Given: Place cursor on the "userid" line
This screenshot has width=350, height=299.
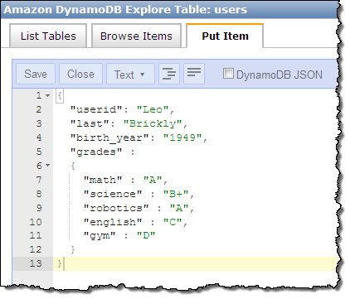Looking at the screenshot, I should coord(122,109).
